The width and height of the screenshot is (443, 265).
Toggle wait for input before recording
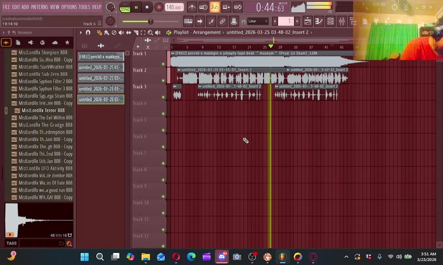(x=203, y=7)
